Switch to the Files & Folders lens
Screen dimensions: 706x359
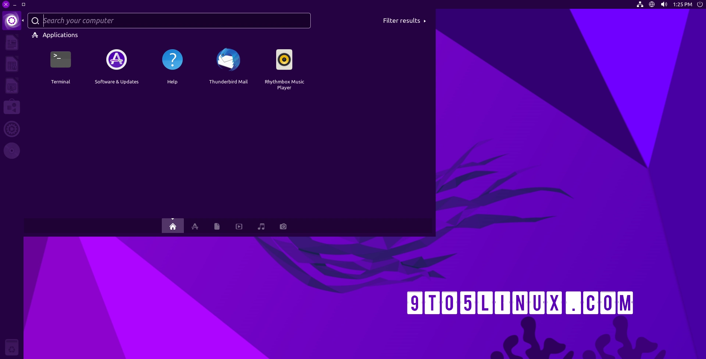(x=217, y=226)
